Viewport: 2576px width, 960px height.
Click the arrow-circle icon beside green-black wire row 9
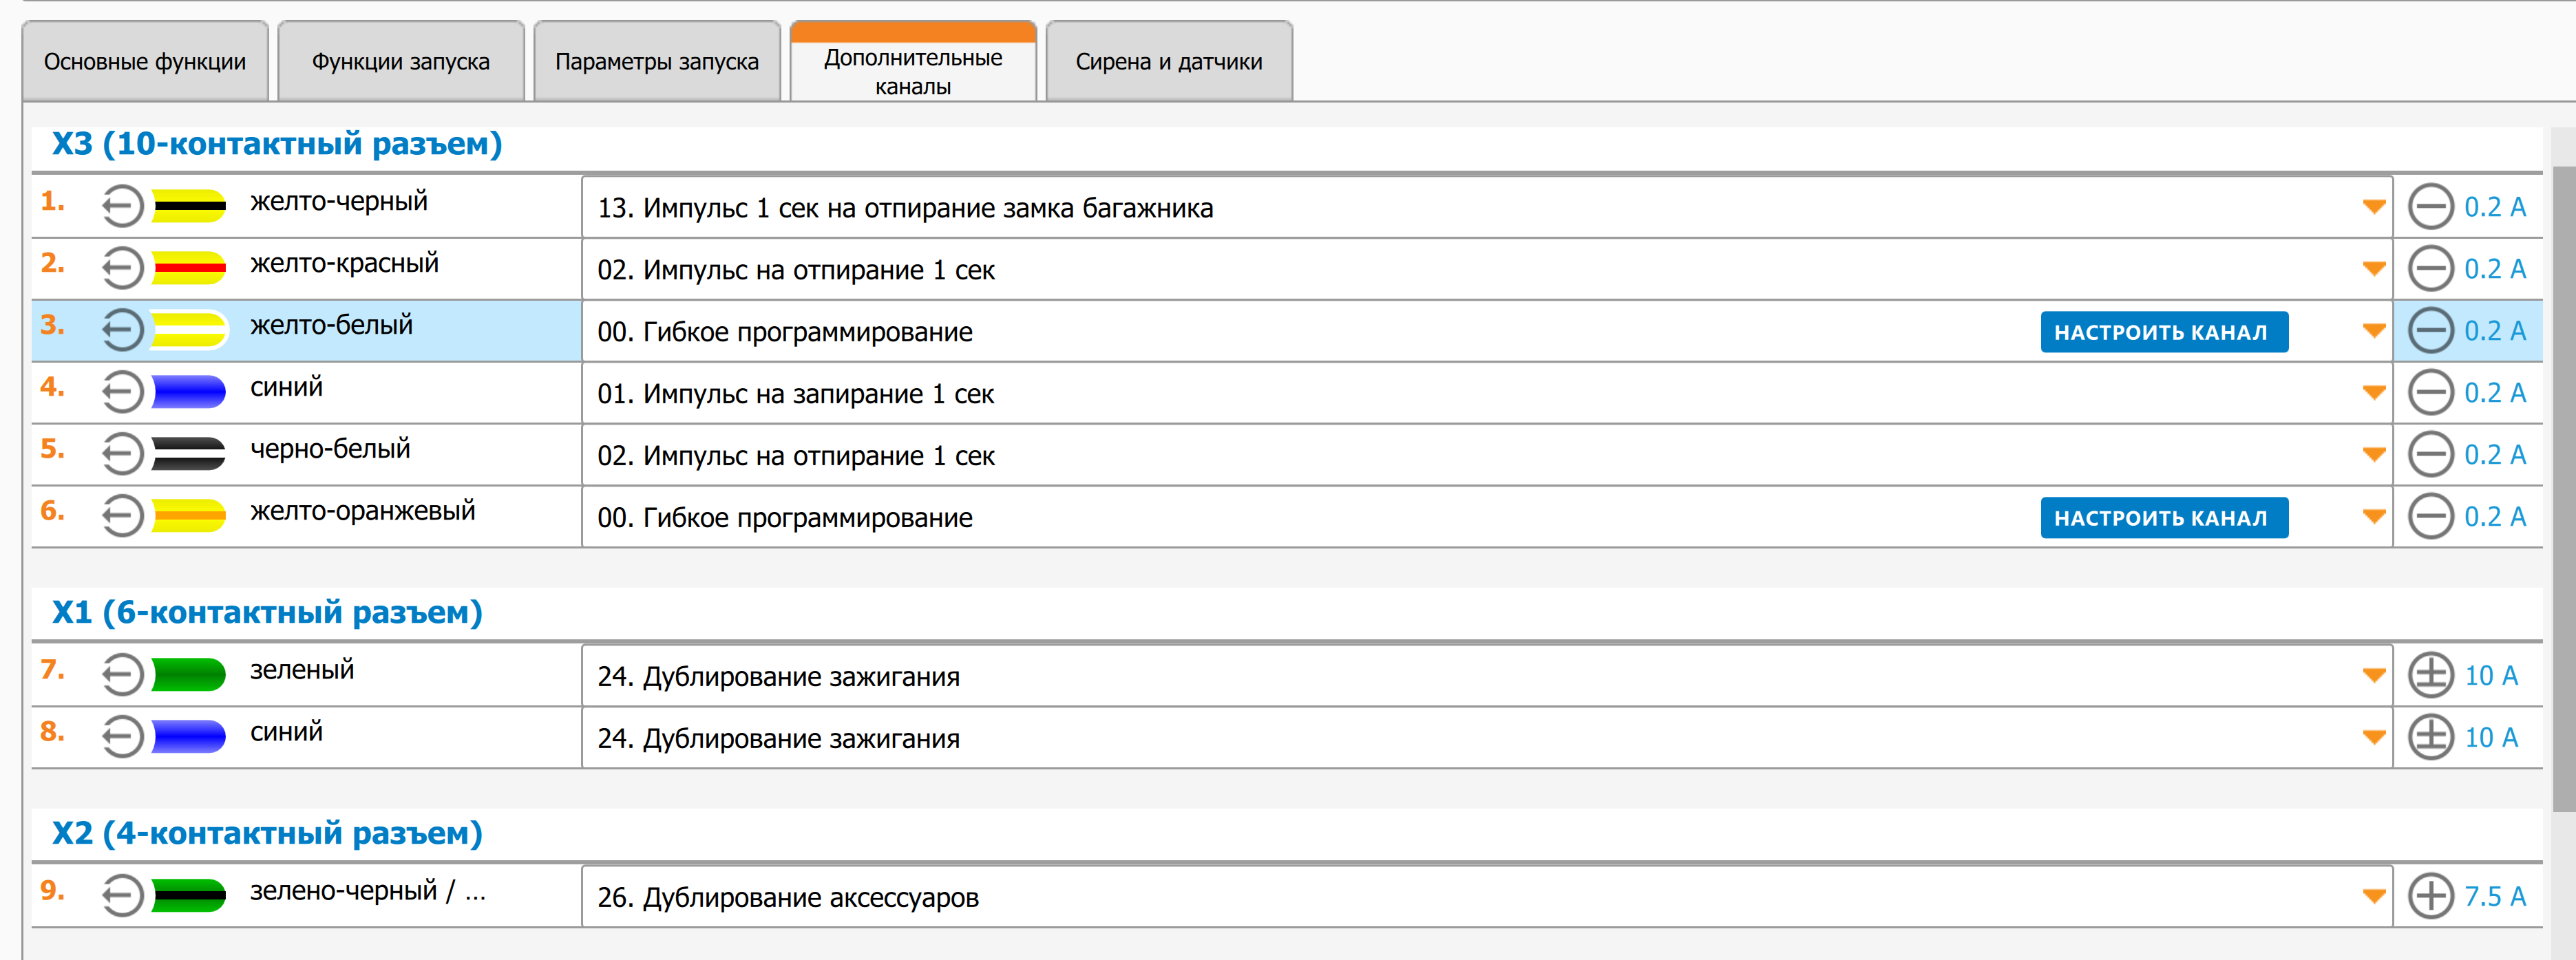tap(122, 896)
